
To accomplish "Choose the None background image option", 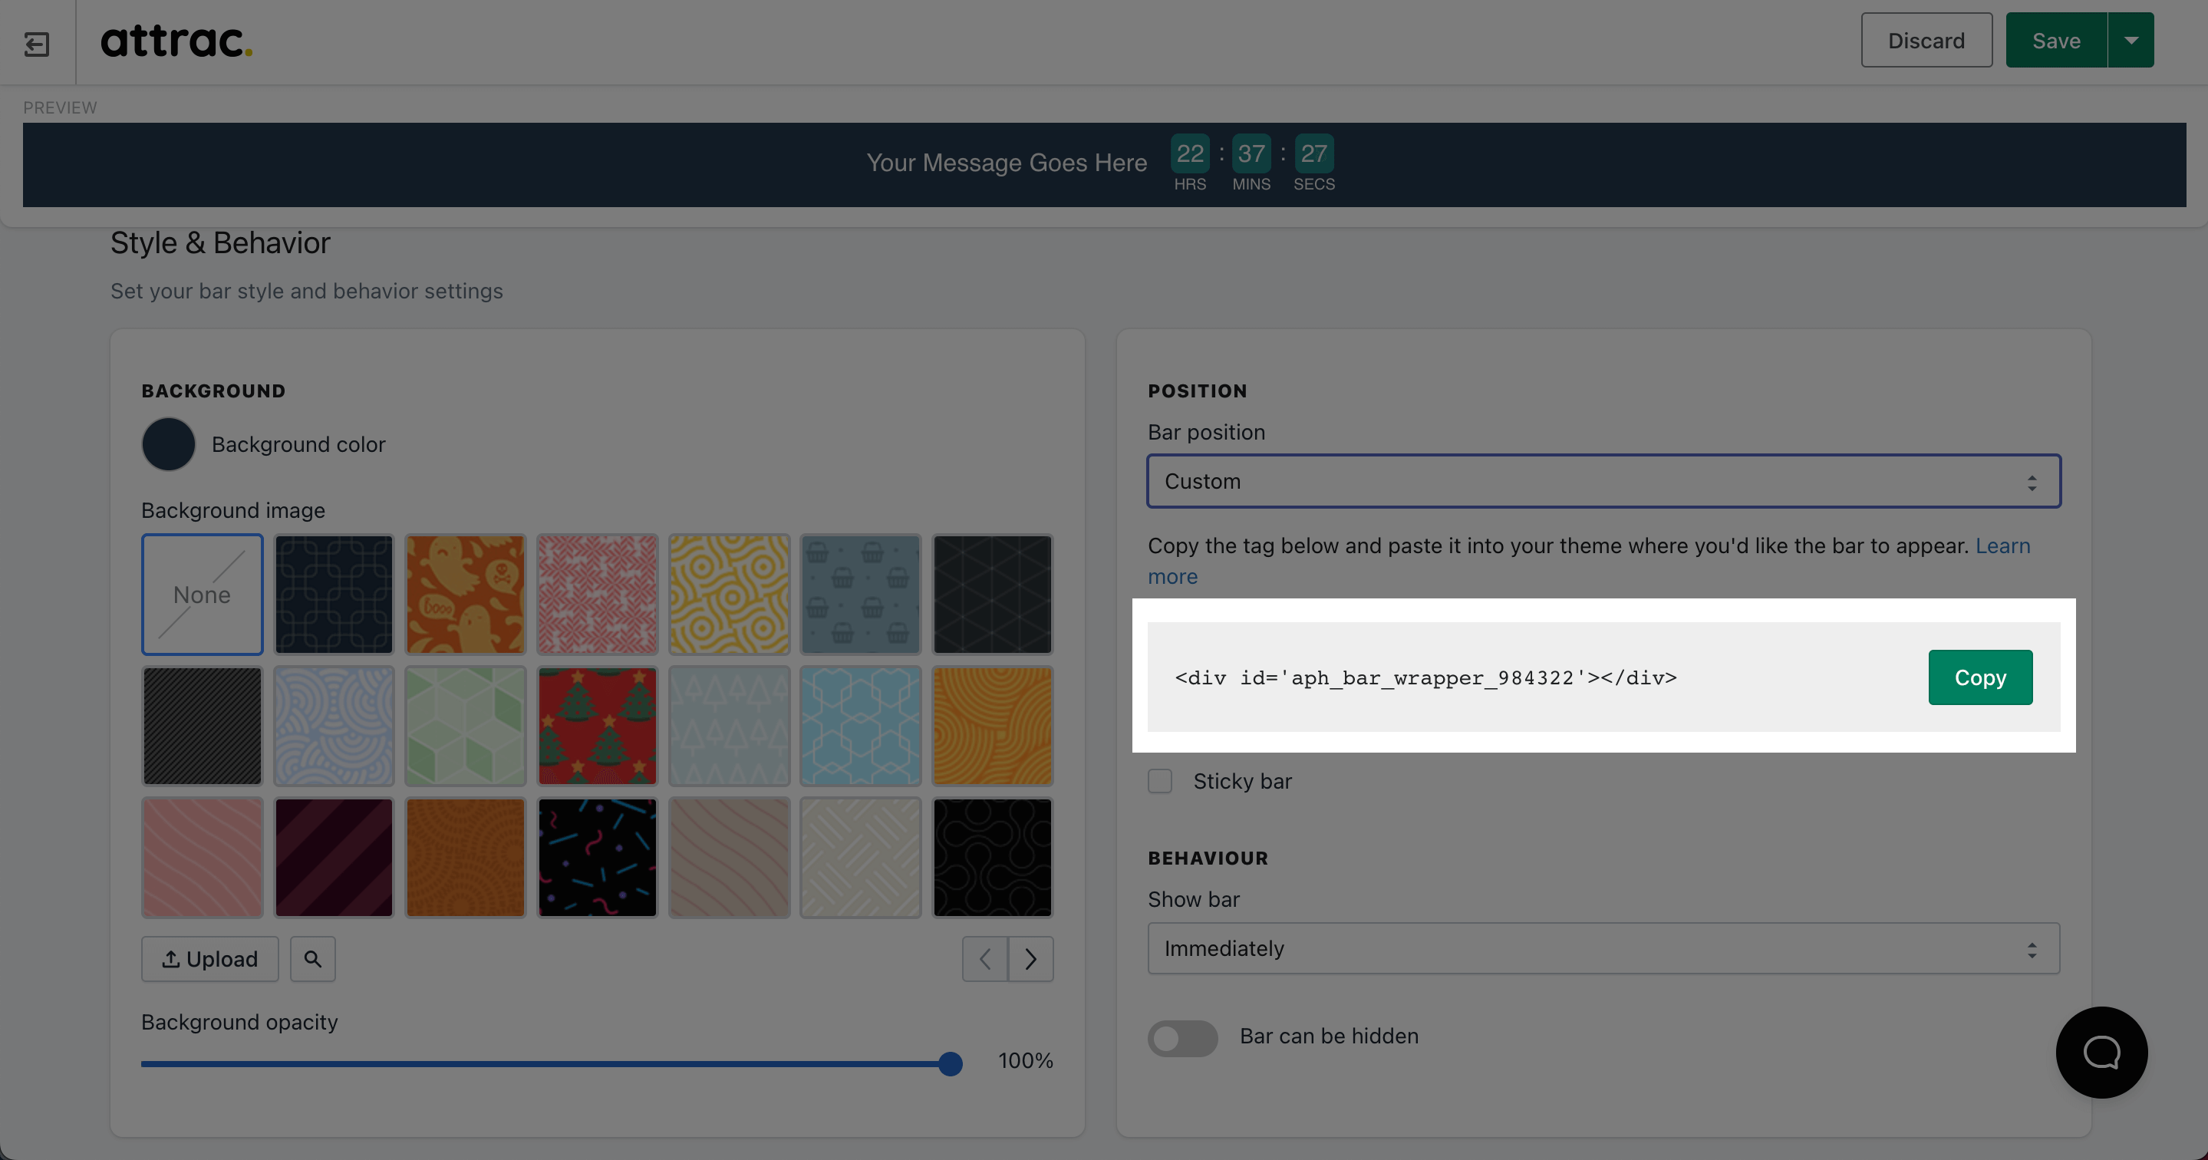I will pos(203,594).
